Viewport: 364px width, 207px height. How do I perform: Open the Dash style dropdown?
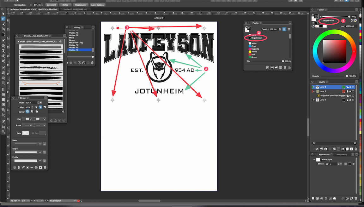click(x=40, y=144)
